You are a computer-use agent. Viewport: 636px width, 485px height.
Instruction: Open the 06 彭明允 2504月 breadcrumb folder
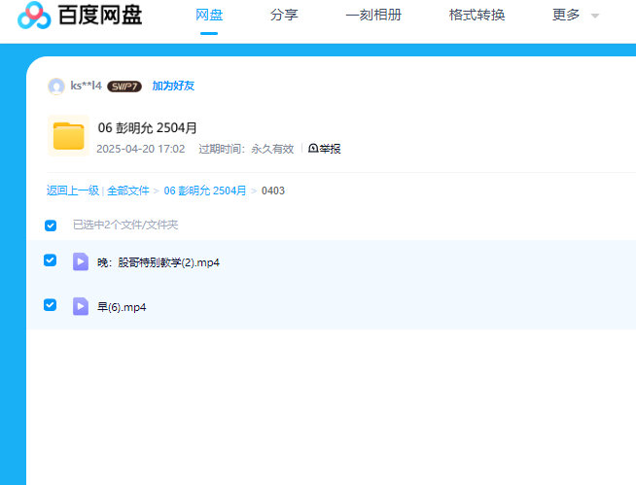coord(204,191)
